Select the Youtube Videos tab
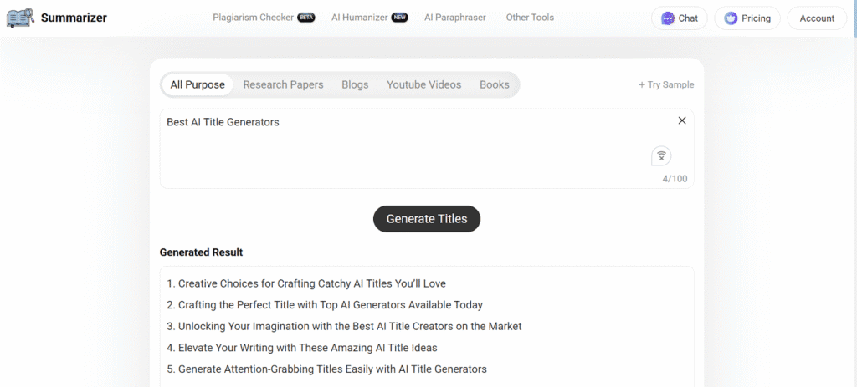 click(x=424, y=84)
